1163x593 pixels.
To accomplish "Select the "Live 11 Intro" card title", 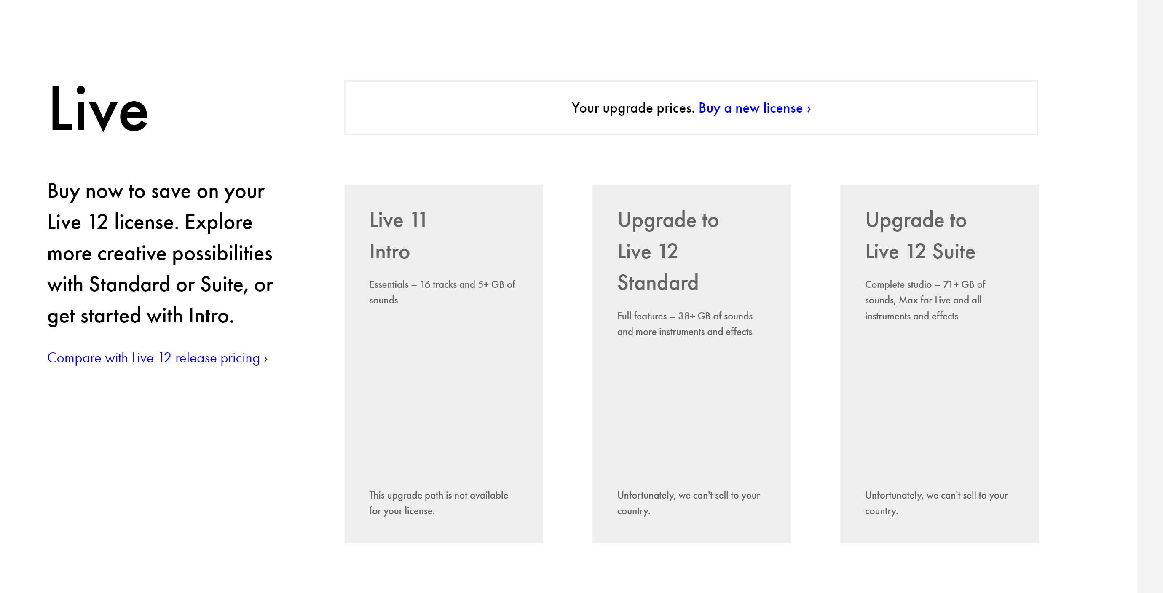I will point(398,236).
